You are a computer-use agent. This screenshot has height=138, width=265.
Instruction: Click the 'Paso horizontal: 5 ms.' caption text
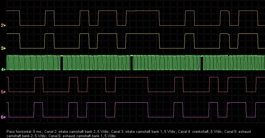tap(24, 132)
